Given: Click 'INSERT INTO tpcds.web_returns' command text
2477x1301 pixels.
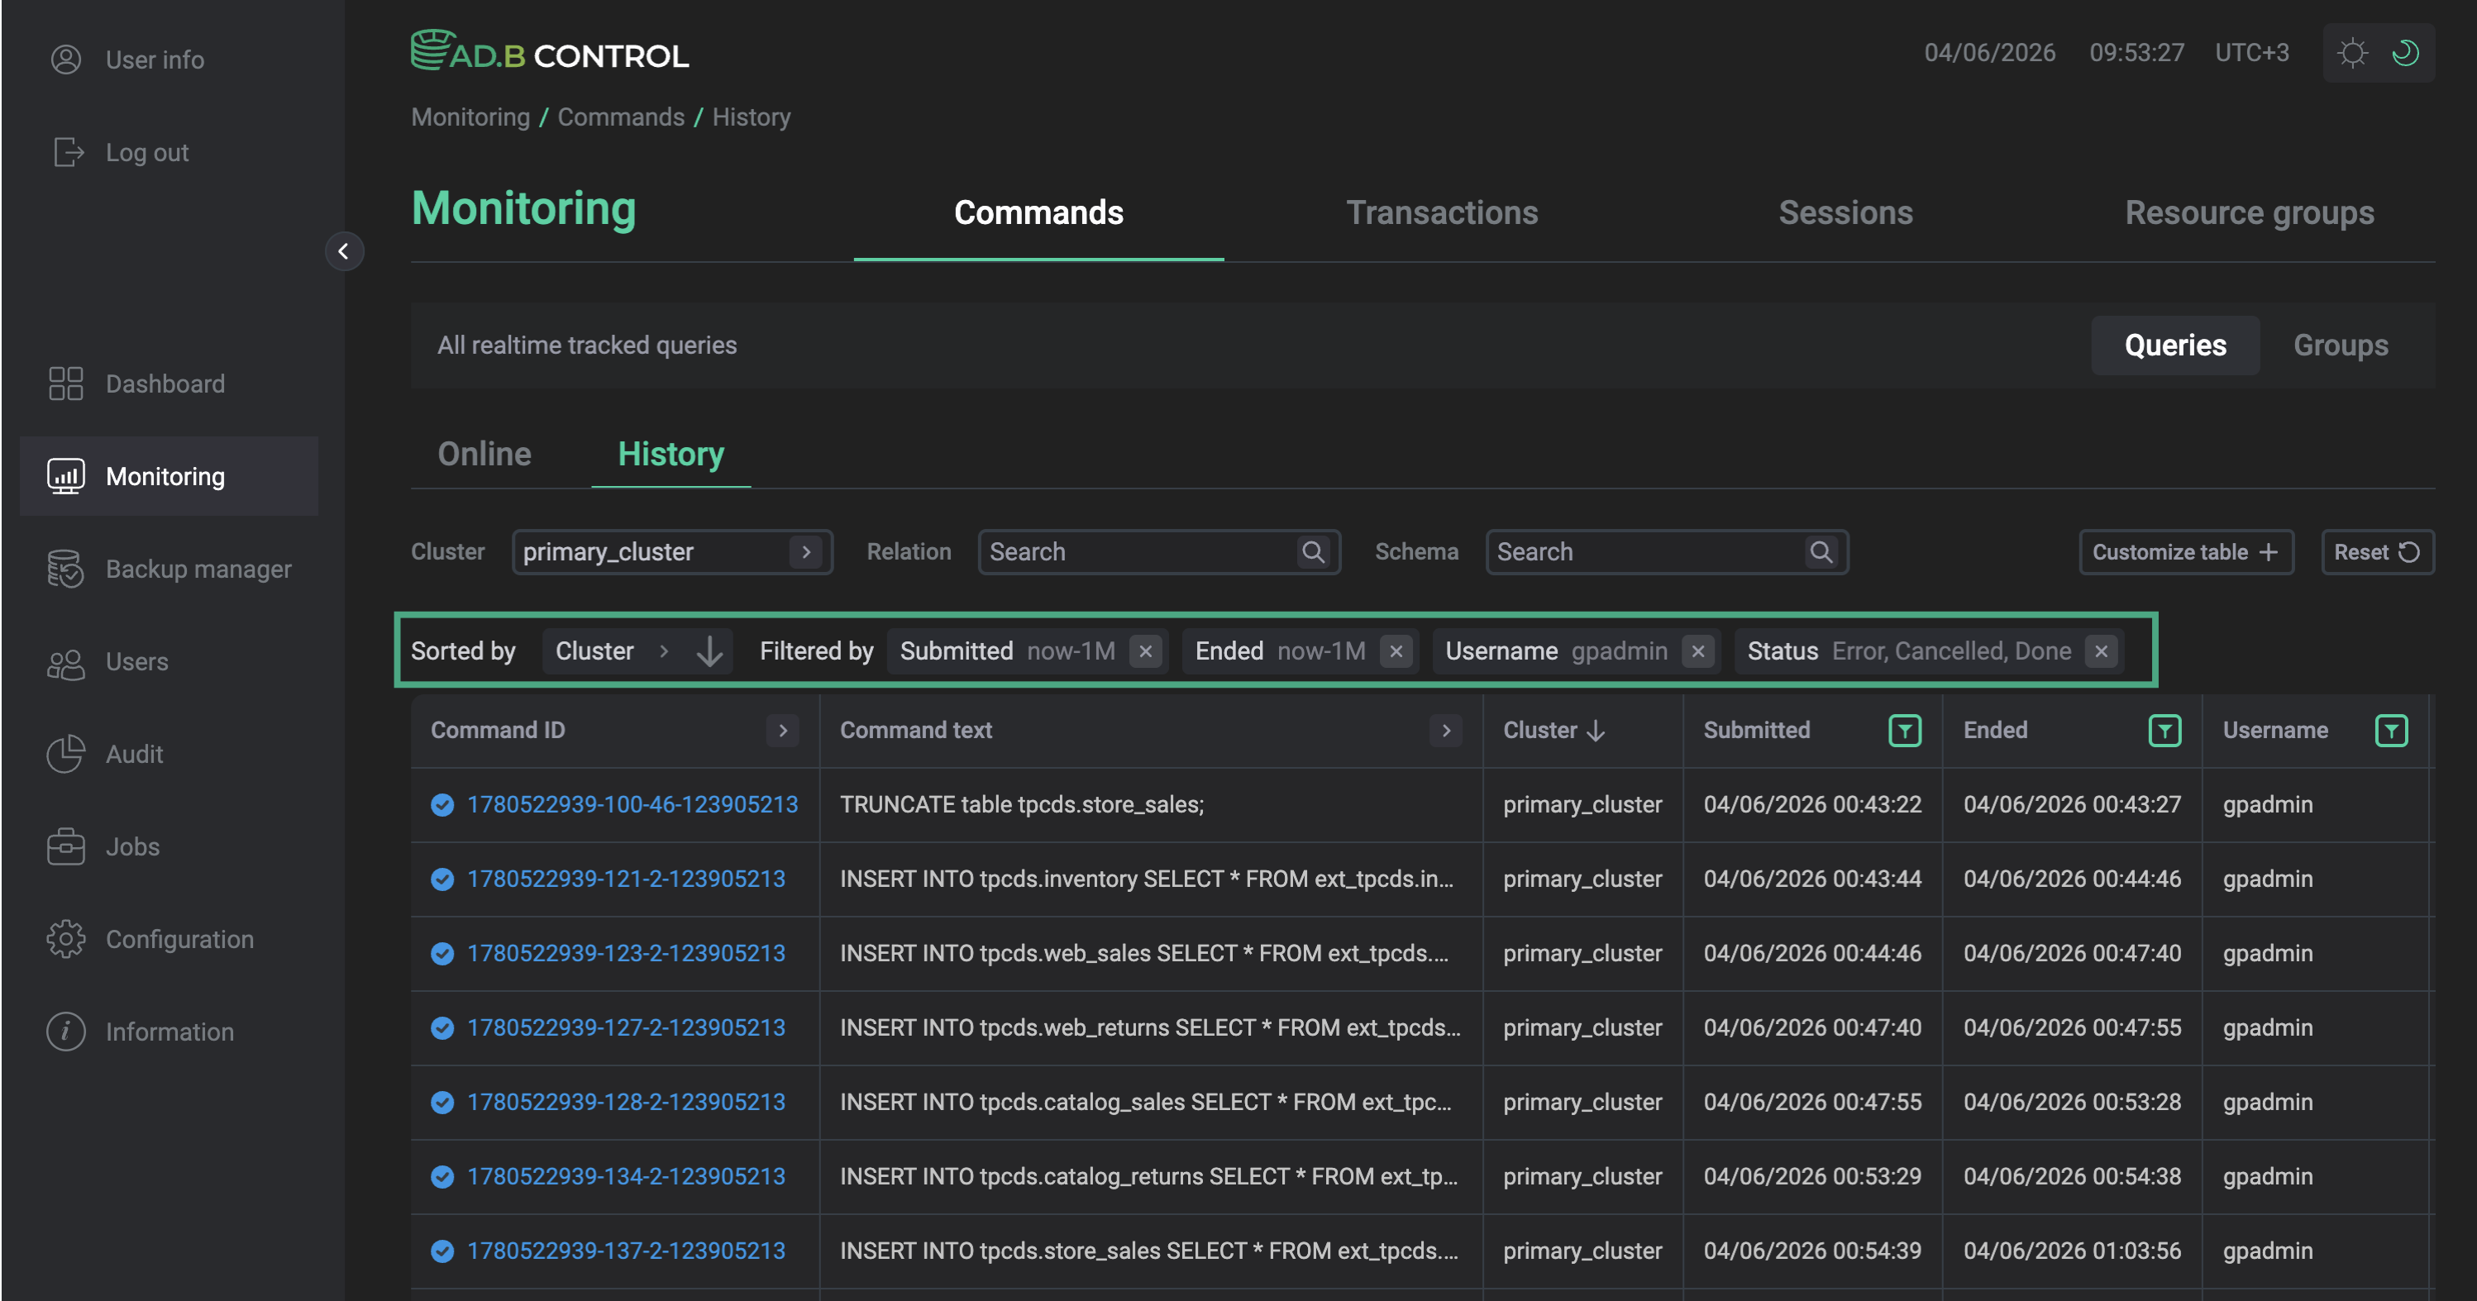Looking at the screenshot, I should click(x=1150, y=1028).
